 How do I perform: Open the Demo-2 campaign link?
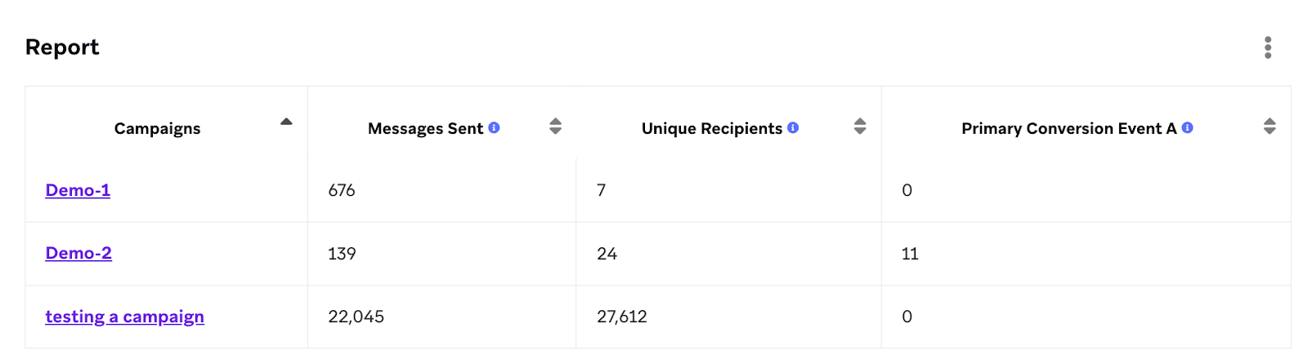(x=78, y=253)
